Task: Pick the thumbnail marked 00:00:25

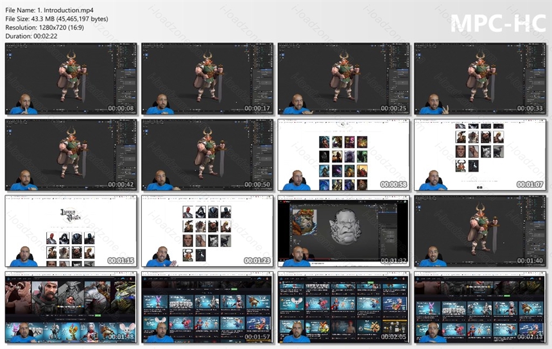Action: [343, 78]
